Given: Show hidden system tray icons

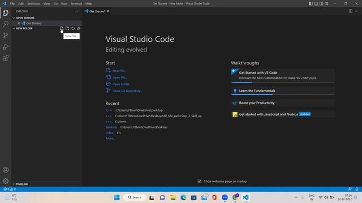Looking at the screenshot, I should [296, 197].
